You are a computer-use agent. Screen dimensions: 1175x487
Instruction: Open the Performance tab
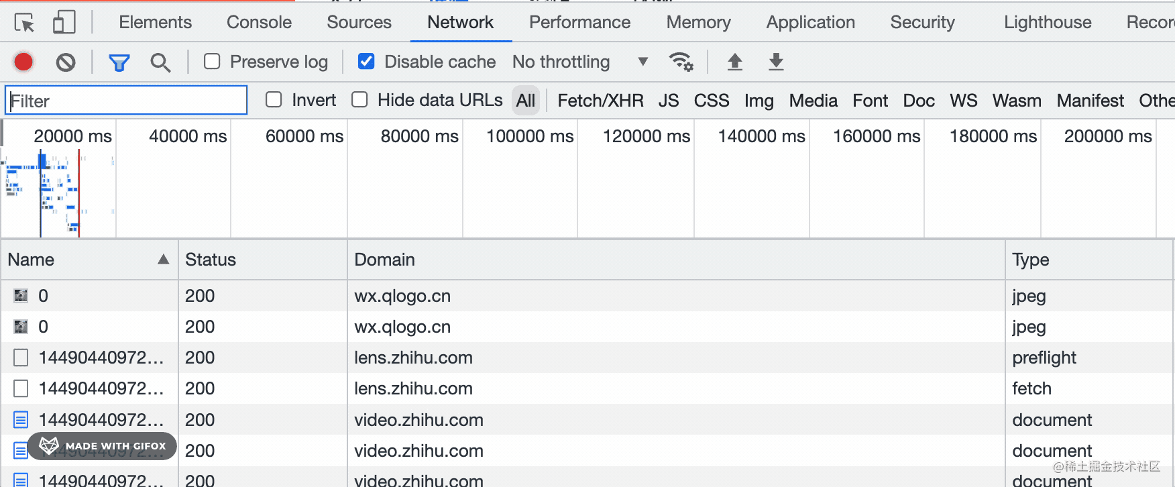pyautogui.click(x=579, y=22)
